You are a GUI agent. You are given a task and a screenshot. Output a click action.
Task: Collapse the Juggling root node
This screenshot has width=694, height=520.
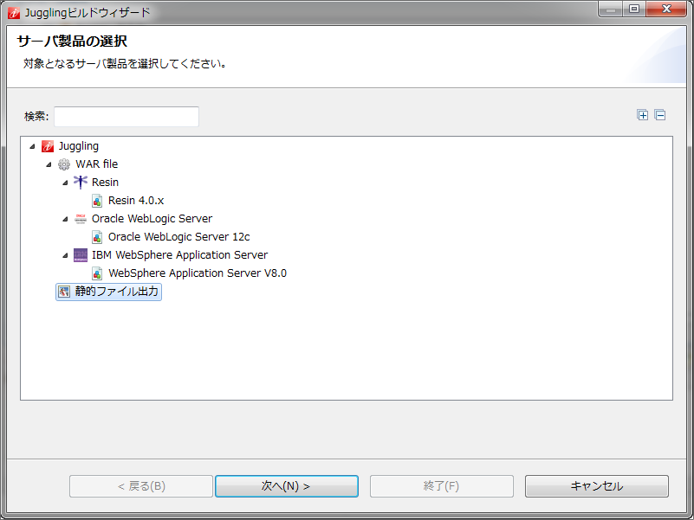point(32,146)
